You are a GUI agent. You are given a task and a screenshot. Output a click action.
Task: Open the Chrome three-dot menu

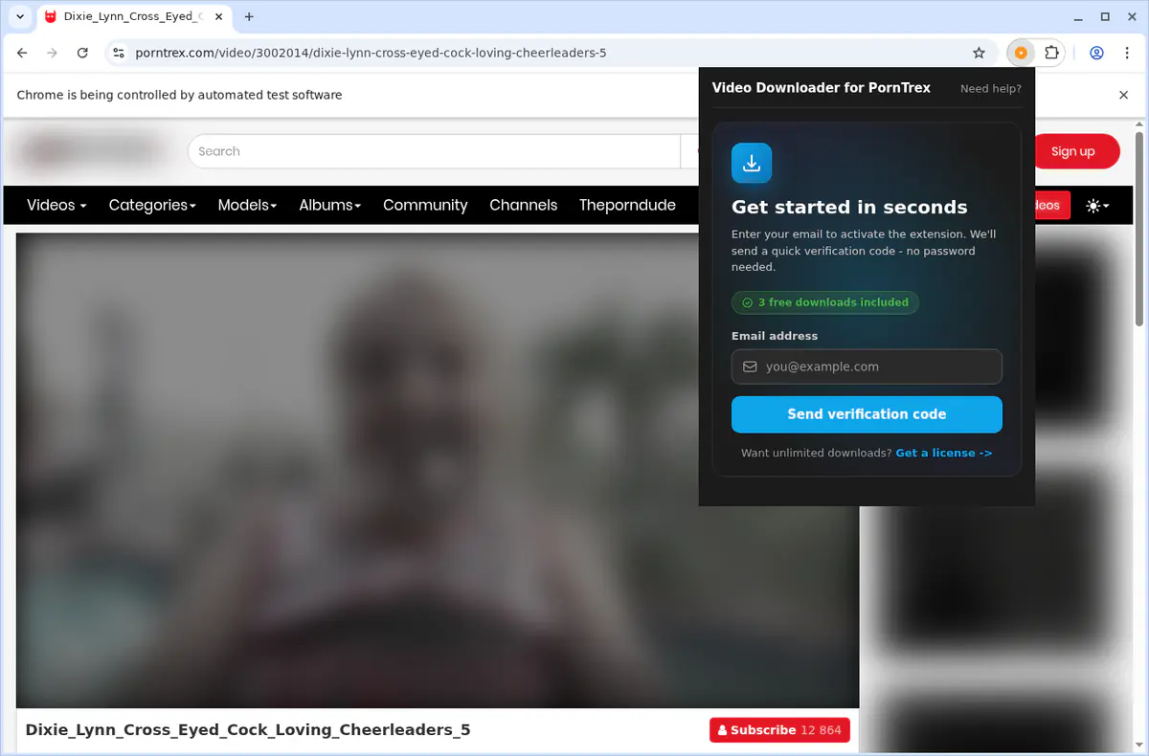(x=1126, y=53)
